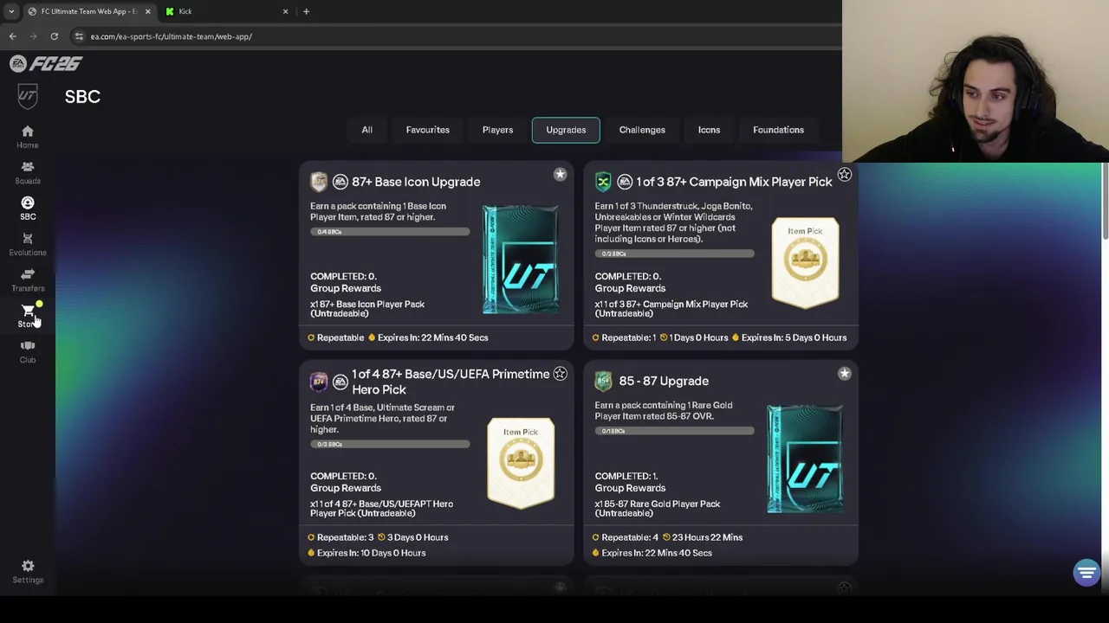Click the 87+ Base Icon Upgrade badge icon
Screen dimensions: 1109x623
coord(319,181)
